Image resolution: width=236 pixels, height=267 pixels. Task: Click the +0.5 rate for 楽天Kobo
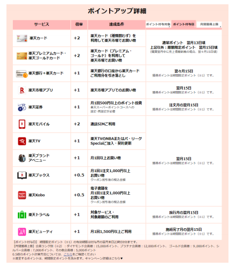click(x=79, y=195)
